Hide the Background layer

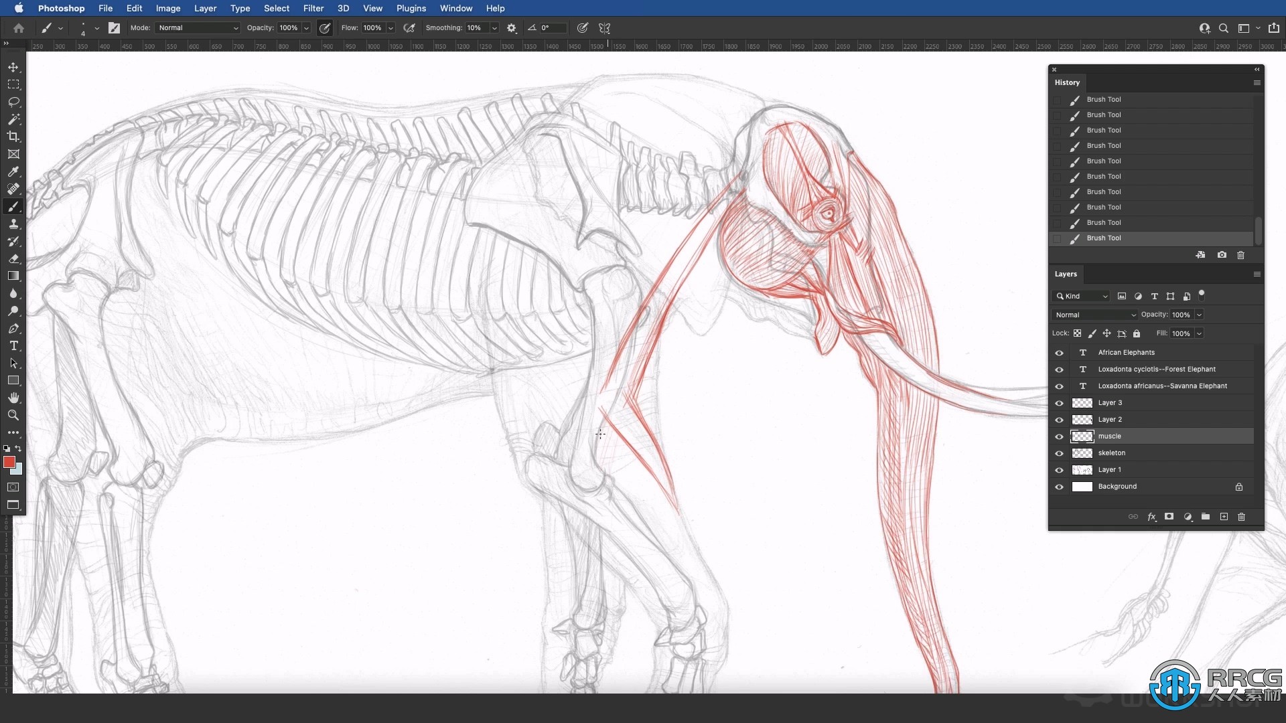(1059, 487)
